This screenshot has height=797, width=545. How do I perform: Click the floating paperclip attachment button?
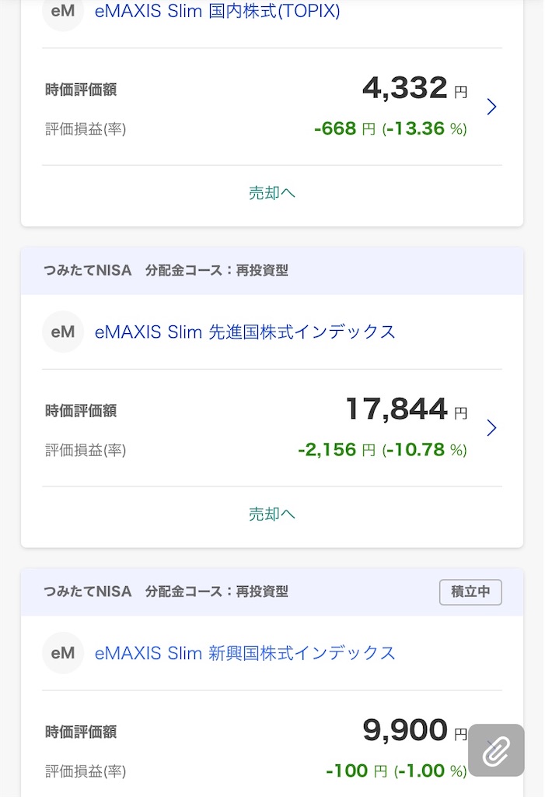click(x=496, y=750)
